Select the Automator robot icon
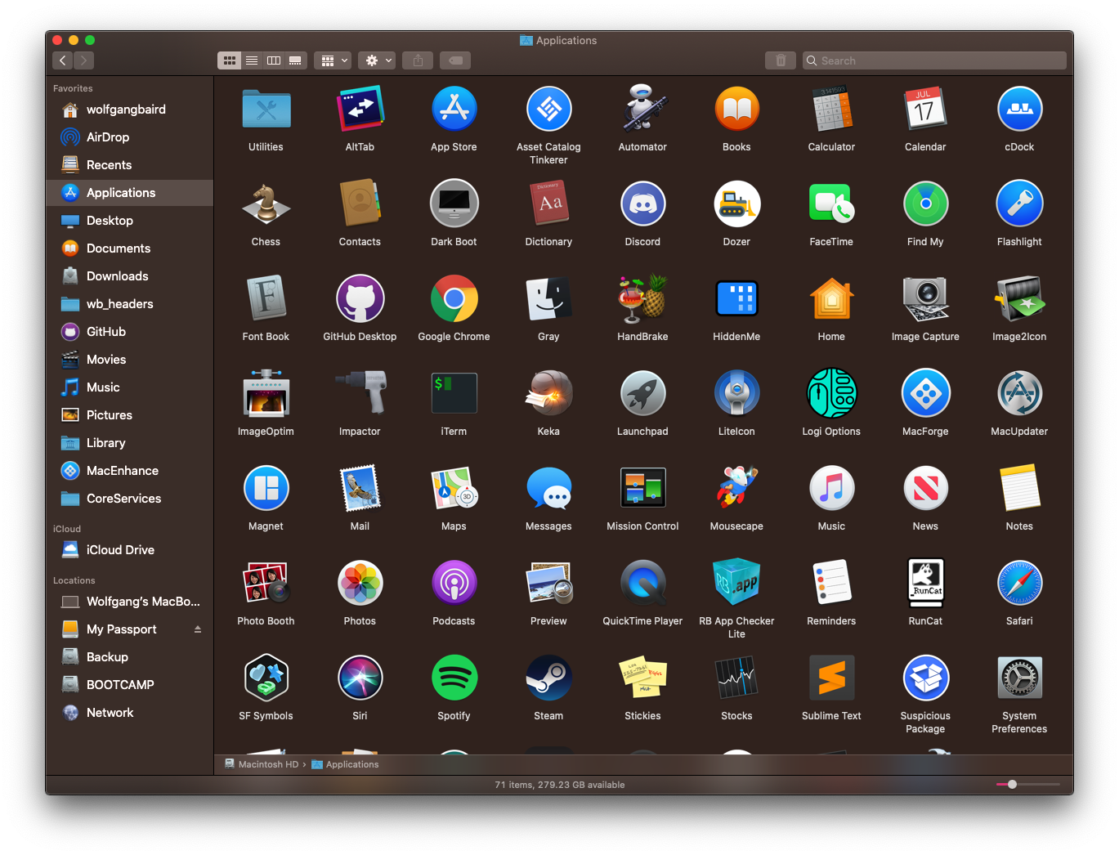 [x=642, y=110]
